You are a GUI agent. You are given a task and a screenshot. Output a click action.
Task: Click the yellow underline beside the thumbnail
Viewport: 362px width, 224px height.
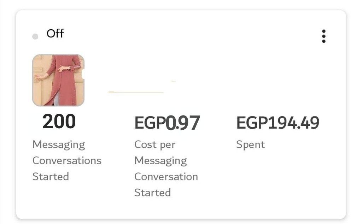point(136,92)
